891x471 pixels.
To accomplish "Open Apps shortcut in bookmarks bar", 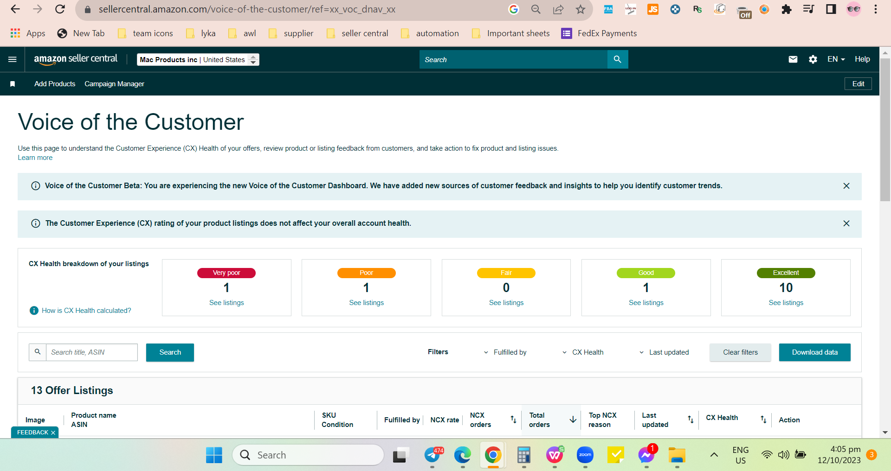I will coord(28,33).
